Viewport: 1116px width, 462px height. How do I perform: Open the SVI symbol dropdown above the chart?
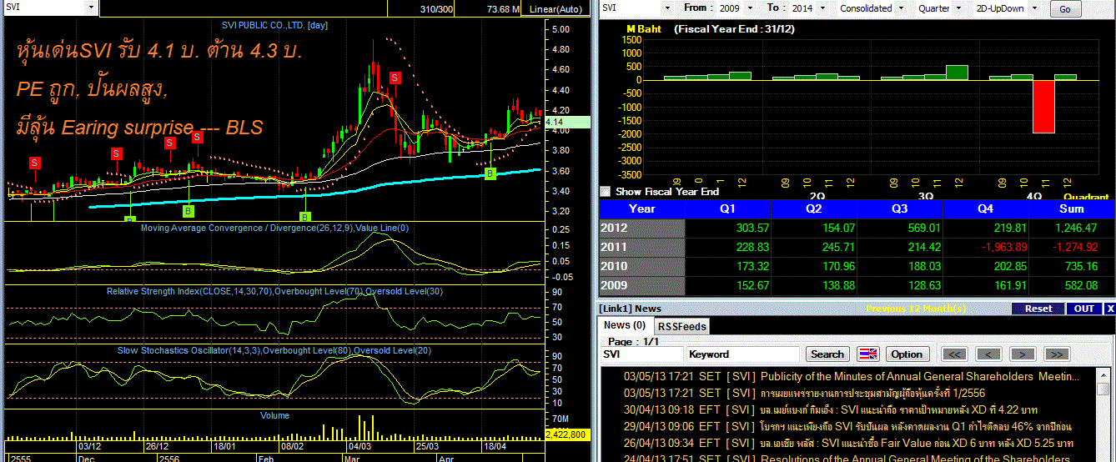(x=91, y=8)
